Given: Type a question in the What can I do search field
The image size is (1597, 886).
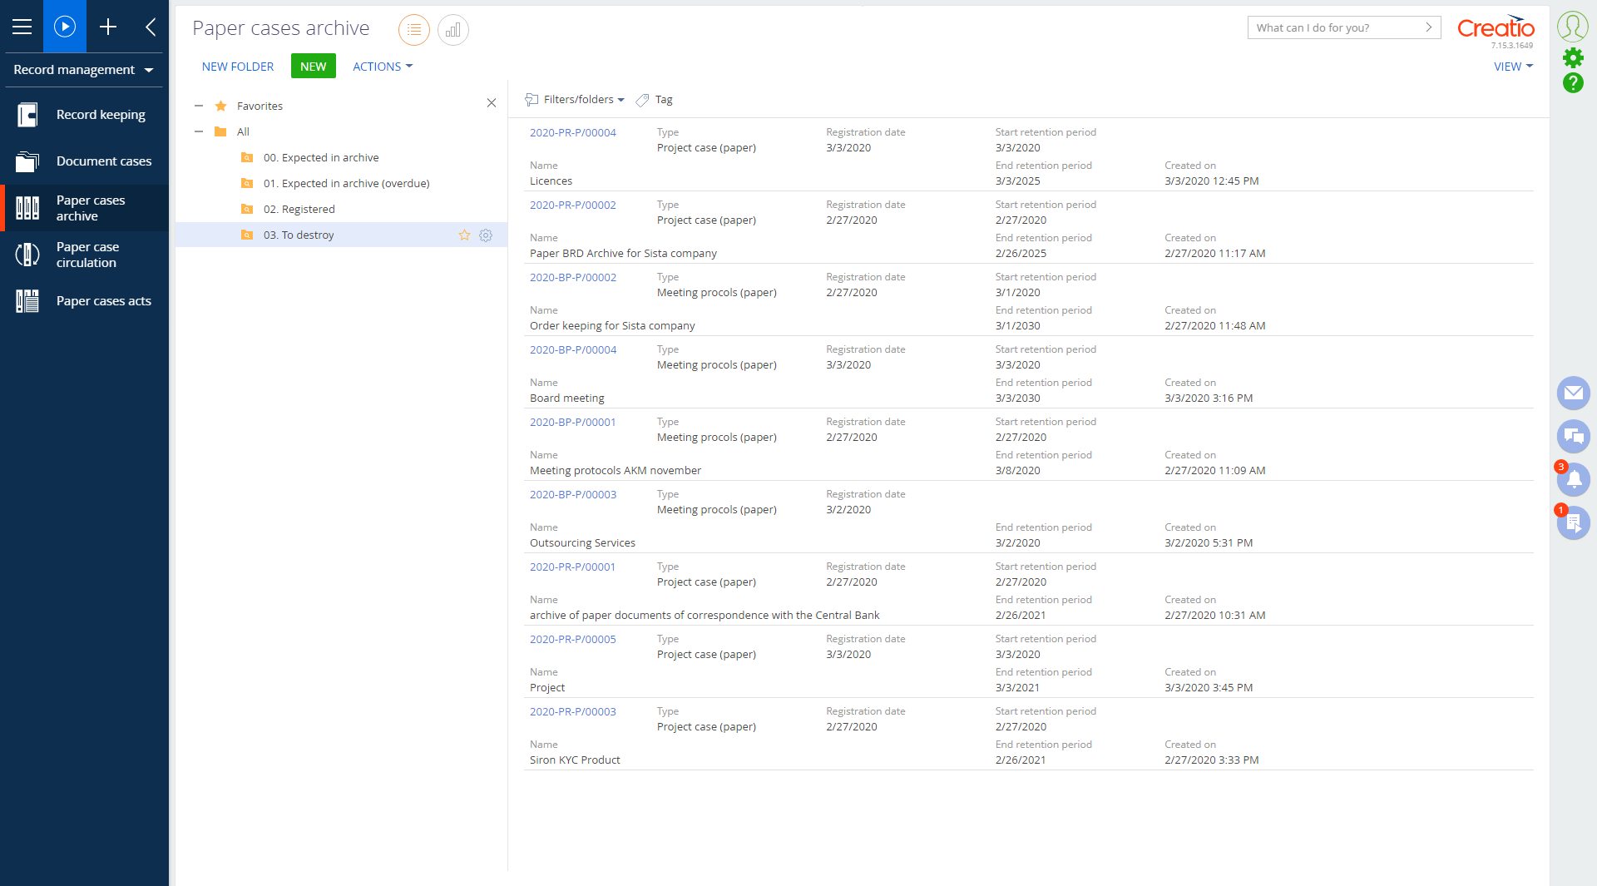Looking at the screenshot, I should 1331,27.
